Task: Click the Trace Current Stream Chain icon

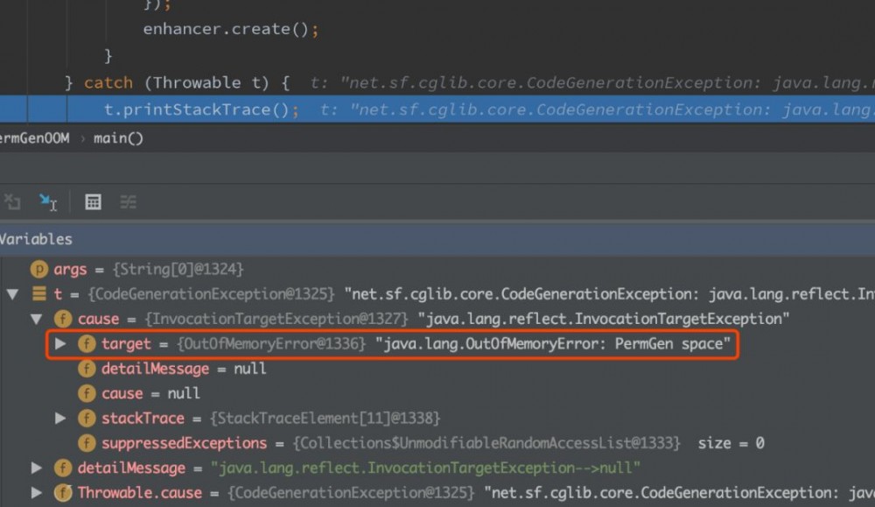Action: [x=129, y=201]
